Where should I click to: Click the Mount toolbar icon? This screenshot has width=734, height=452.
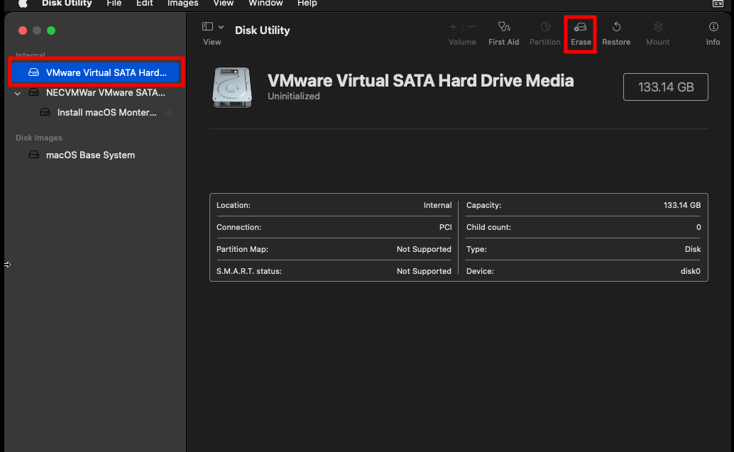[658, 27]
